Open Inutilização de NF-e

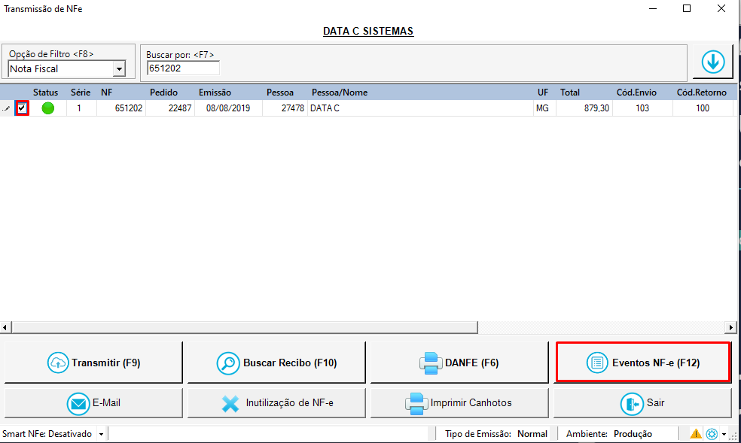[276, 402]
